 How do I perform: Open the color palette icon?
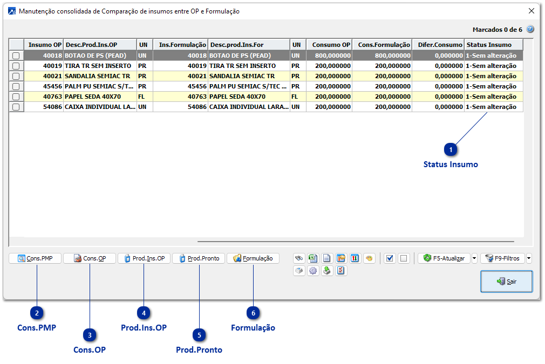point(369,258)
